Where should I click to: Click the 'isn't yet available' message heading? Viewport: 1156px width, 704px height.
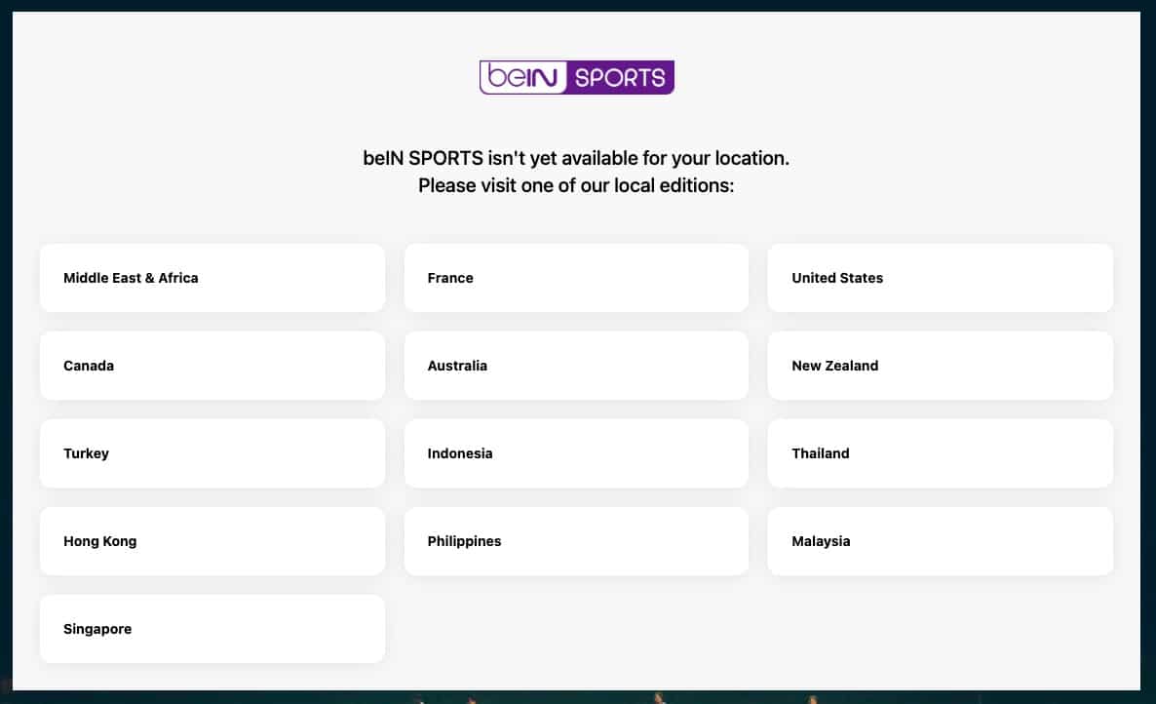tap(576, 158)
